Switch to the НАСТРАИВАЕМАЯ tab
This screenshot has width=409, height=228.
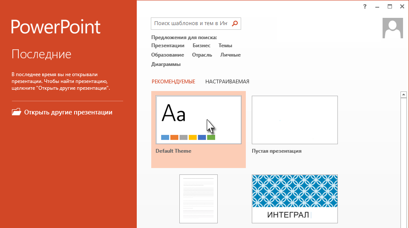coord(227,82)
